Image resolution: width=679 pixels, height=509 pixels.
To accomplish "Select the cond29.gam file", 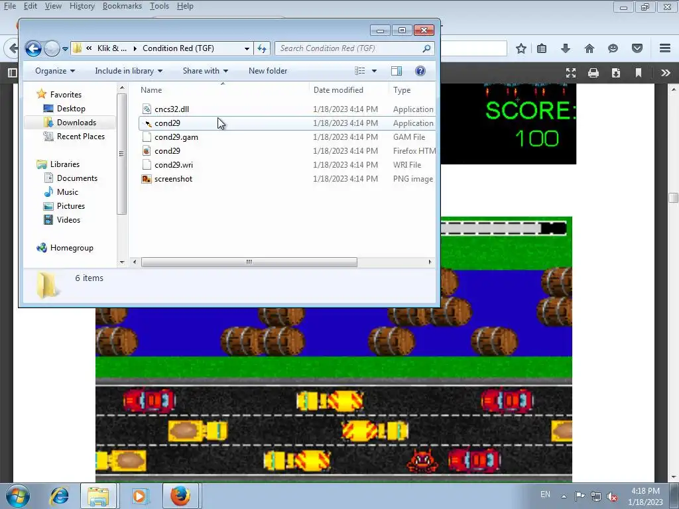I will pyautogui.click(x=176, y=137).
